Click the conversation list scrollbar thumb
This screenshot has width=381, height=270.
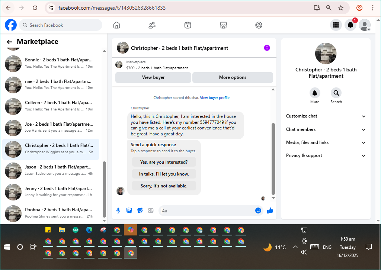(104, 189)
